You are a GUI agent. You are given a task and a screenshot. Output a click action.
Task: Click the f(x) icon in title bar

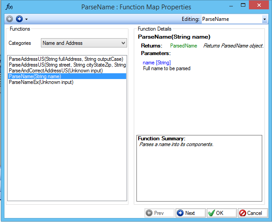[x=8, y=7]
